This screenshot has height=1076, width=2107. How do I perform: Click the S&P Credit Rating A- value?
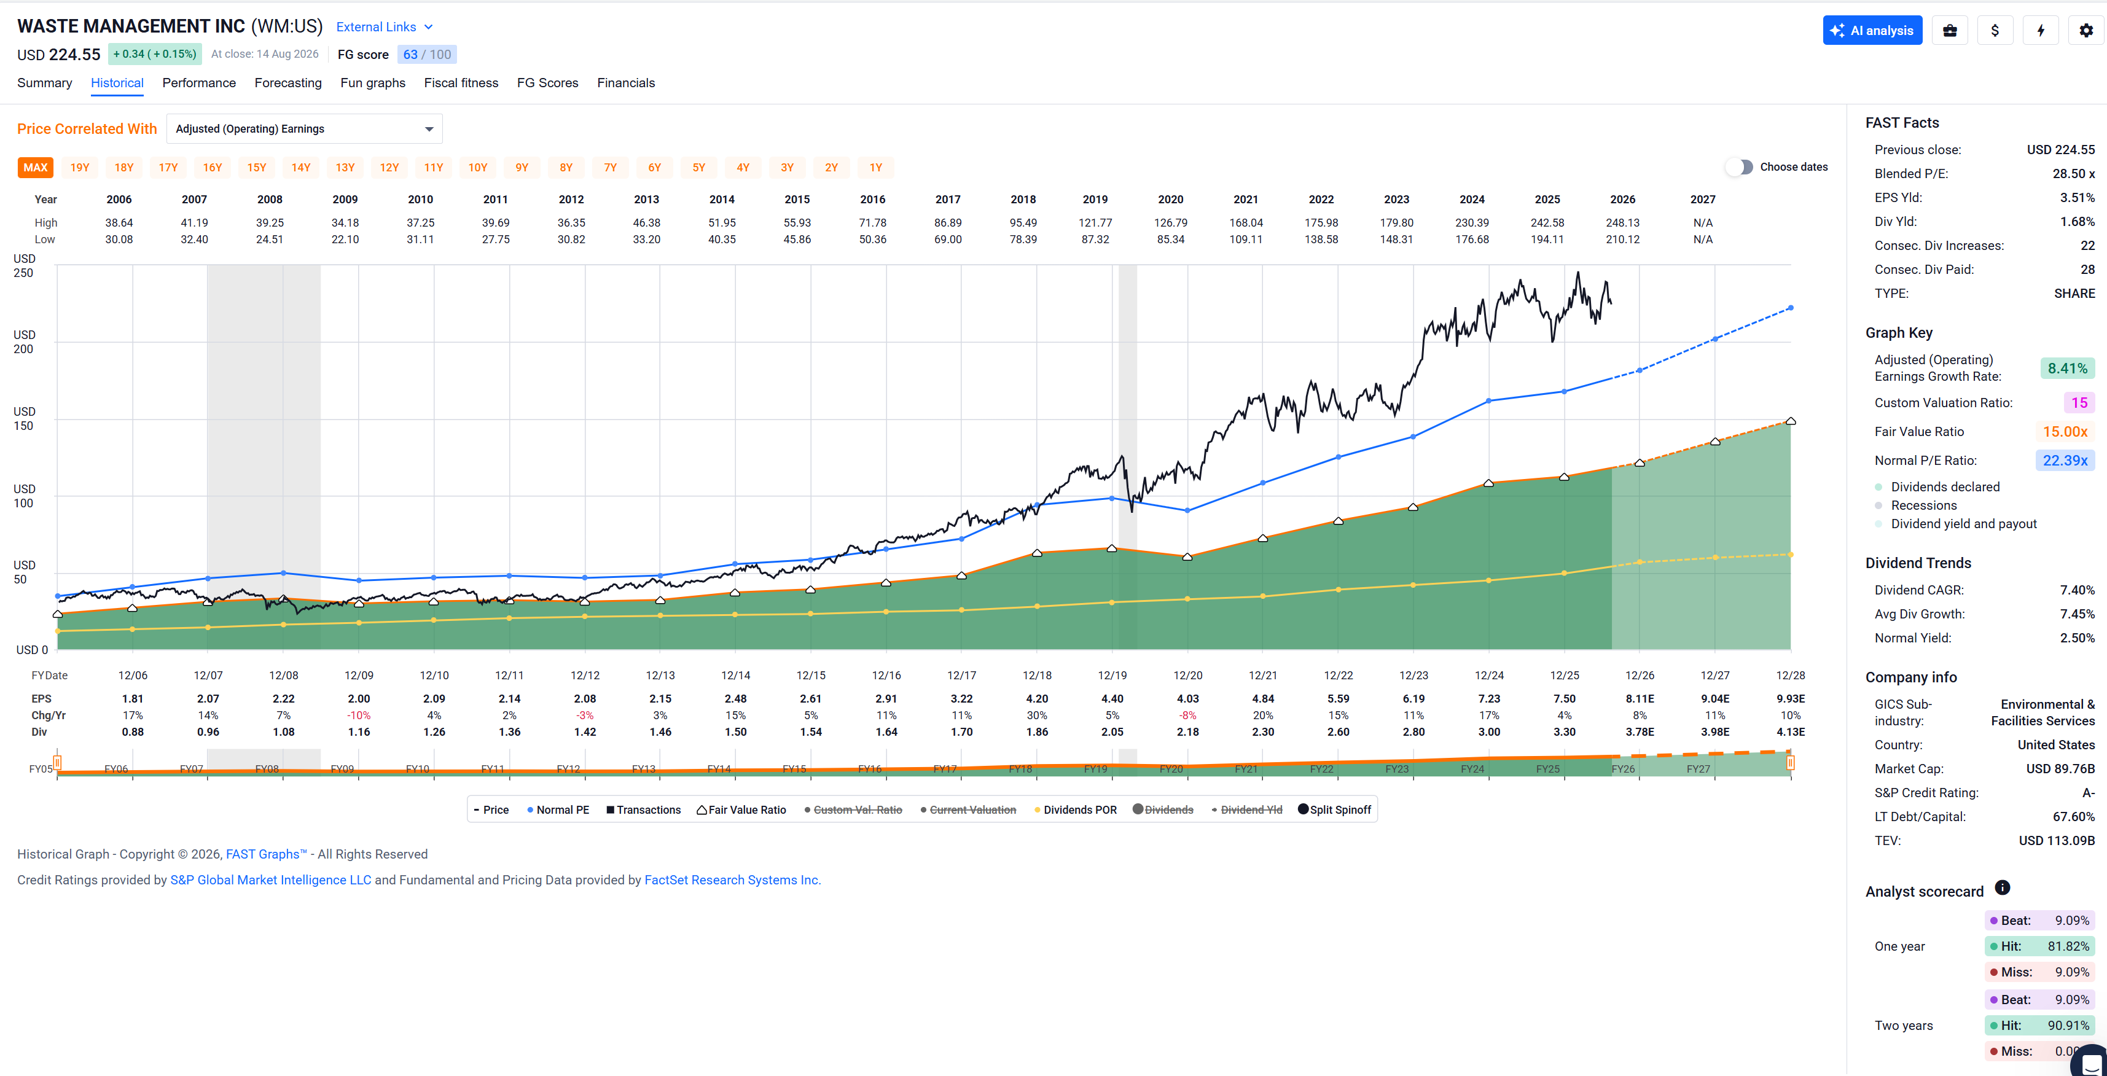pos(2088,792)
